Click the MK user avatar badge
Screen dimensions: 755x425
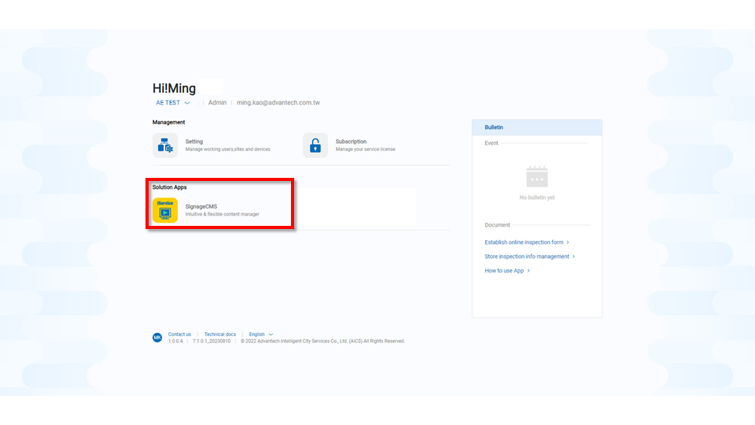click(157, 338)
